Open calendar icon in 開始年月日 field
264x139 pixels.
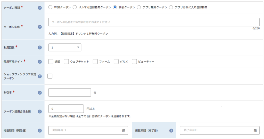(123, 131)
